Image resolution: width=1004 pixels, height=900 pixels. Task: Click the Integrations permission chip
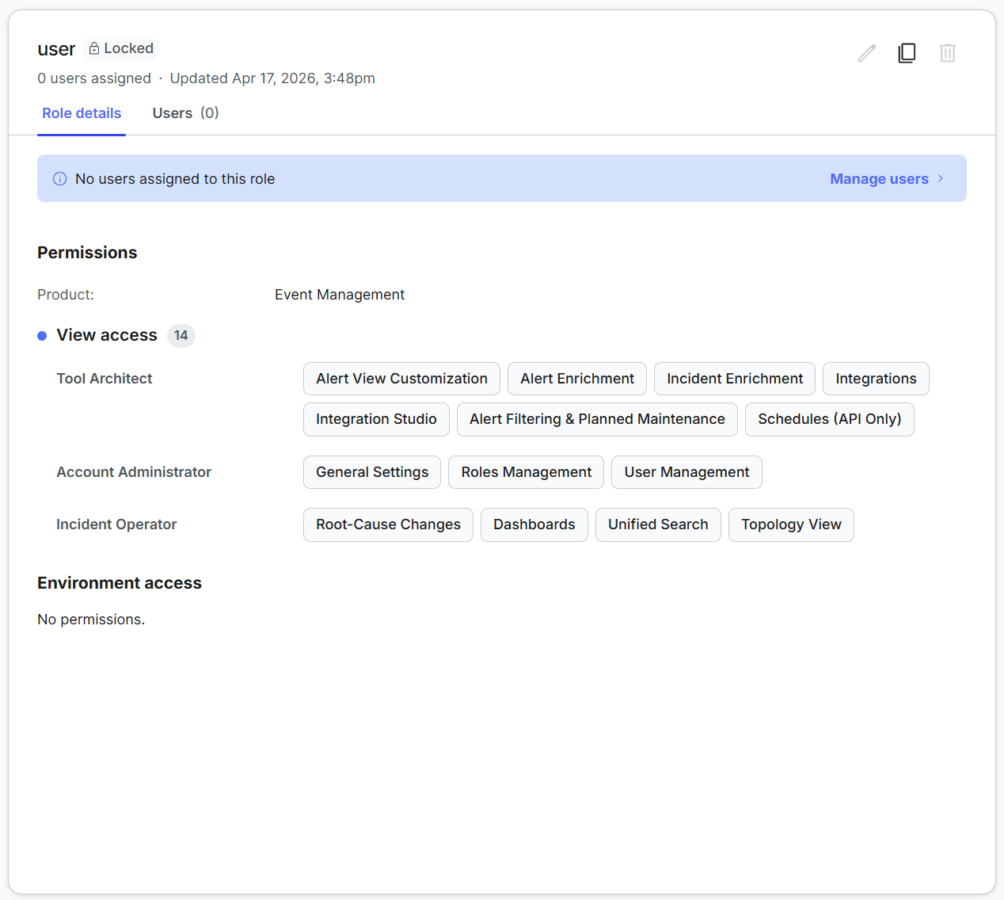(x=876, y=379)
